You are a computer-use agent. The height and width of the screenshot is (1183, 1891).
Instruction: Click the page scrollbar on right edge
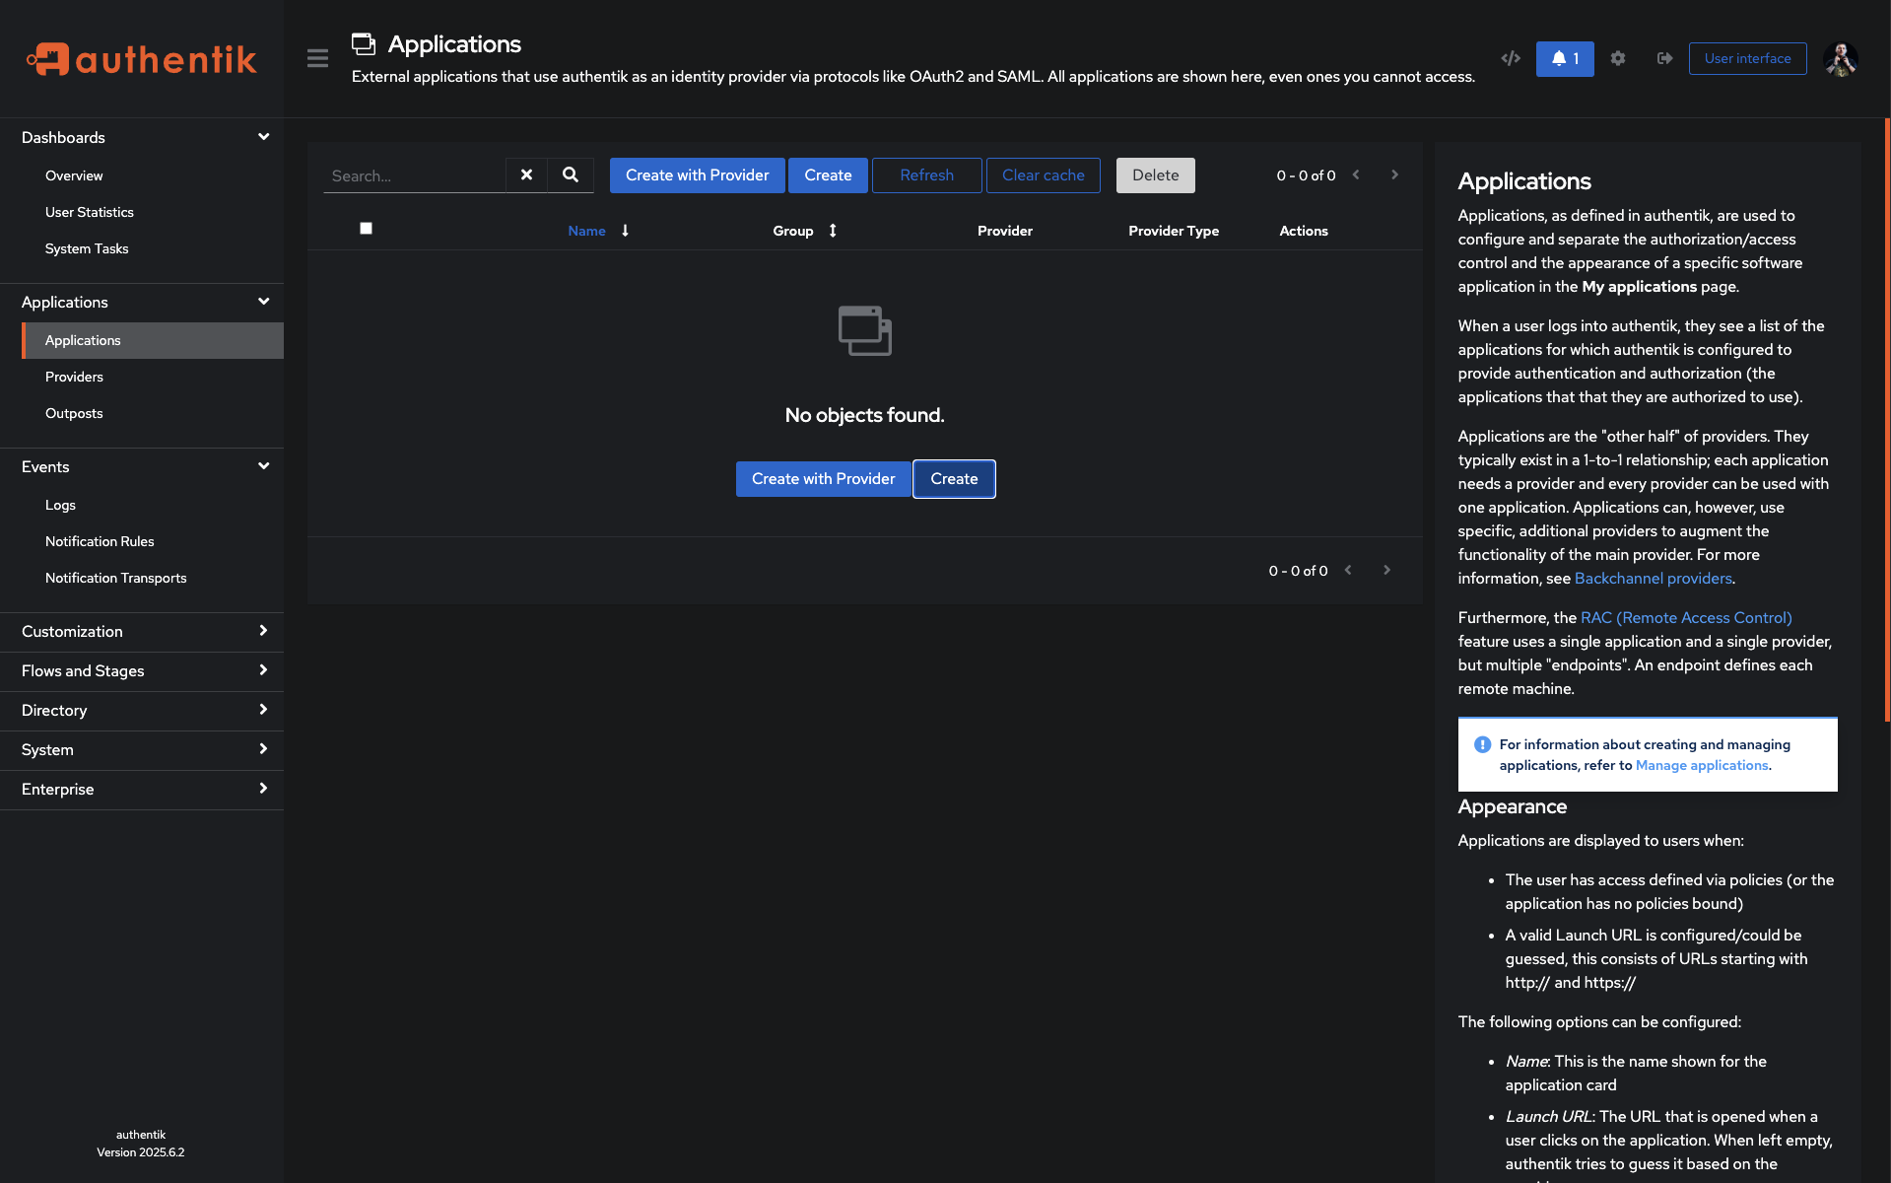(x=1887, y=420)
